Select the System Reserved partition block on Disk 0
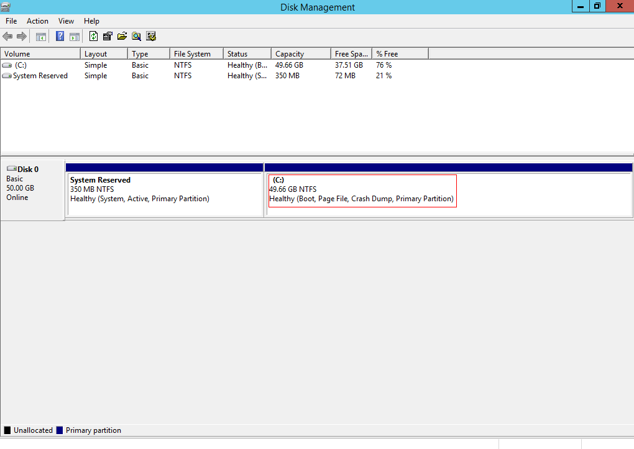This screenshot has width=634, height=449. pyautogui.click(x=165, y=190)
